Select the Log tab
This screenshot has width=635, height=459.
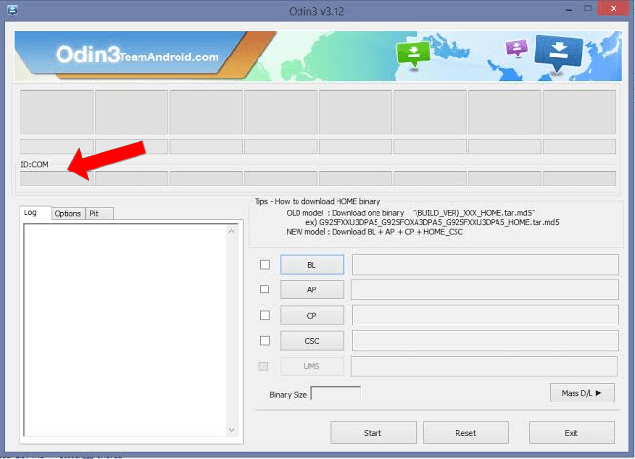point(31,212)
